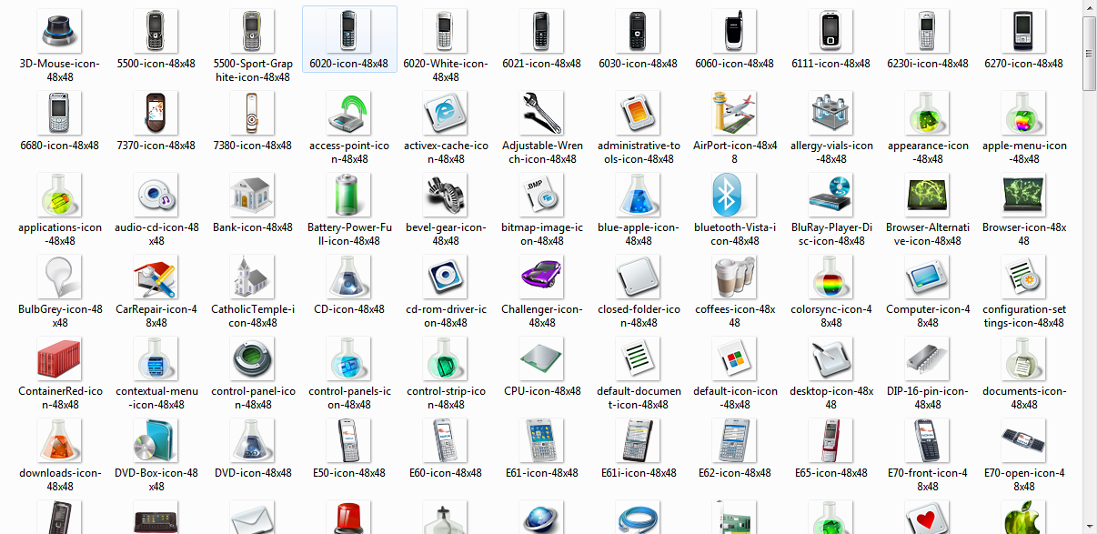Click the allergy-vials-icon-48x48 file

click(831, 113)
